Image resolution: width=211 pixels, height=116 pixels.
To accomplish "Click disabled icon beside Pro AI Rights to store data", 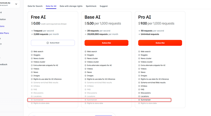I will pos(139,103).
